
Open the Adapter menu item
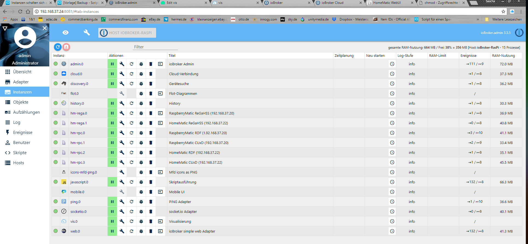[25, 82]
